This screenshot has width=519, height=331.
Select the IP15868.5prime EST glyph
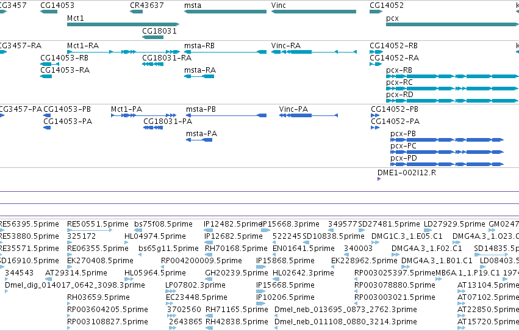click(261, 267)
